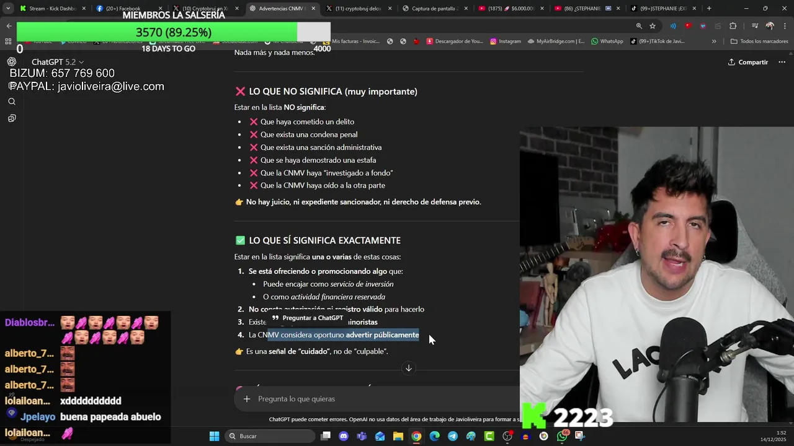The width and height of the screenshot is (794, 446).
Task: Open the library icon in ChatGPT sidebar
Action: [12, 118]
